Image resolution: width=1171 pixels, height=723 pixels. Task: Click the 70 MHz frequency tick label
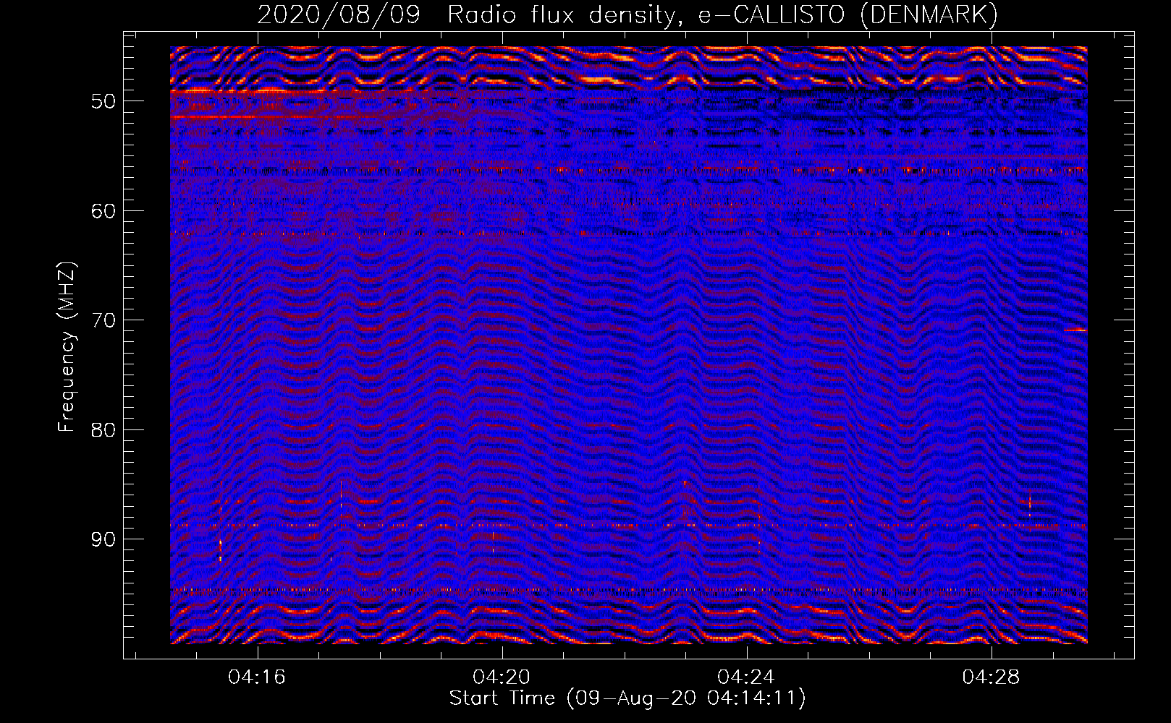(x=103, y=320)
